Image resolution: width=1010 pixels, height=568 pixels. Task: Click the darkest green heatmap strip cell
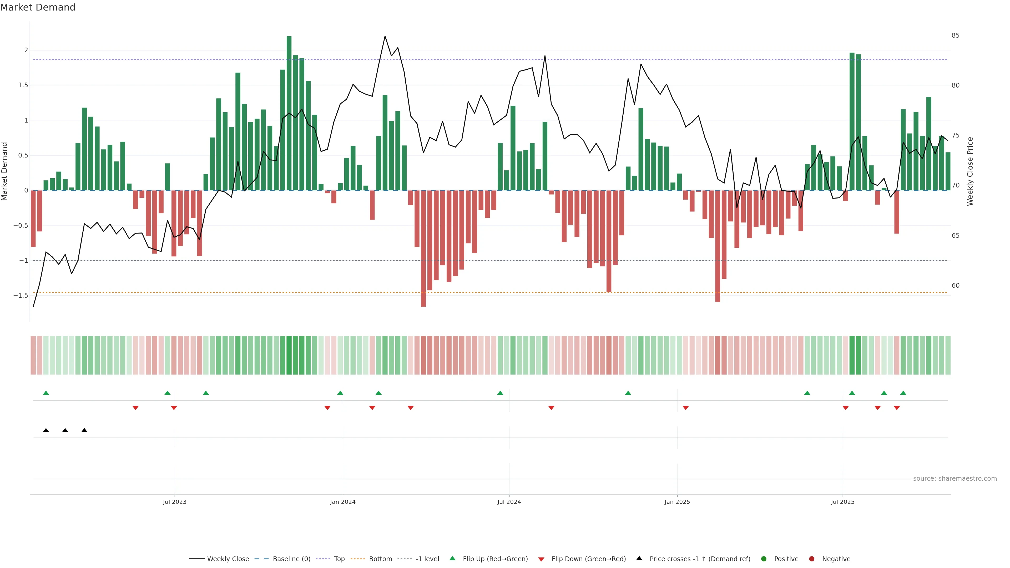coord(289,355)
